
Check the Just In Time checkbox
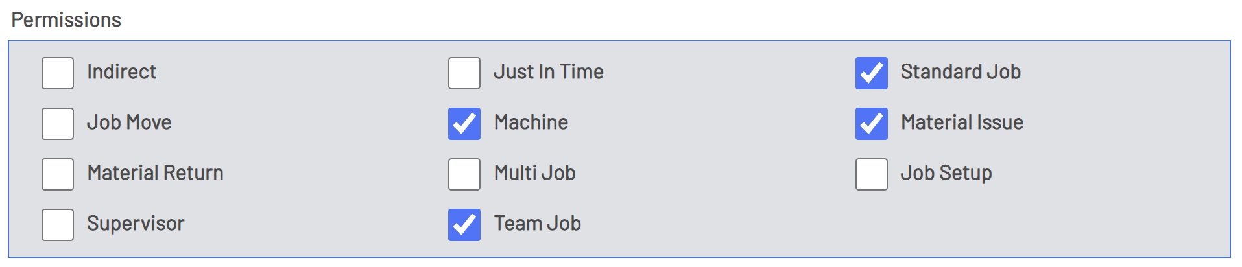(x=464, y=73)
